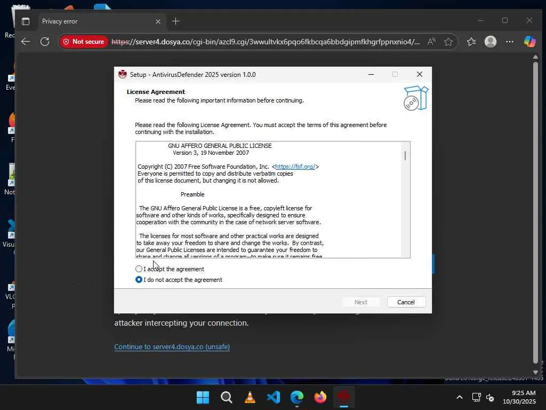The height and width of the screenshot is (410, 546).
Task: Open the Windows Start menu
Action: pyautogui.click(x=203, y=397)
